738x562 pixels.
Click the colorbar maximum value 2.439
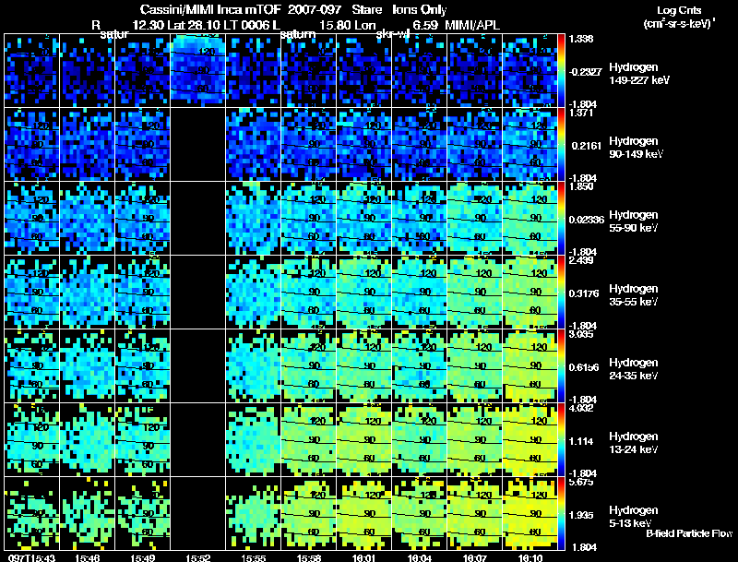581,260
